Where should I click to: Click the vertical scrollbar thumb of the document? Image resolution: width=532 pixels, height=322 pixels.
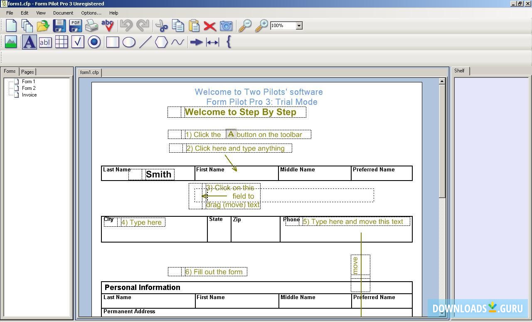[x=442, y=141]
